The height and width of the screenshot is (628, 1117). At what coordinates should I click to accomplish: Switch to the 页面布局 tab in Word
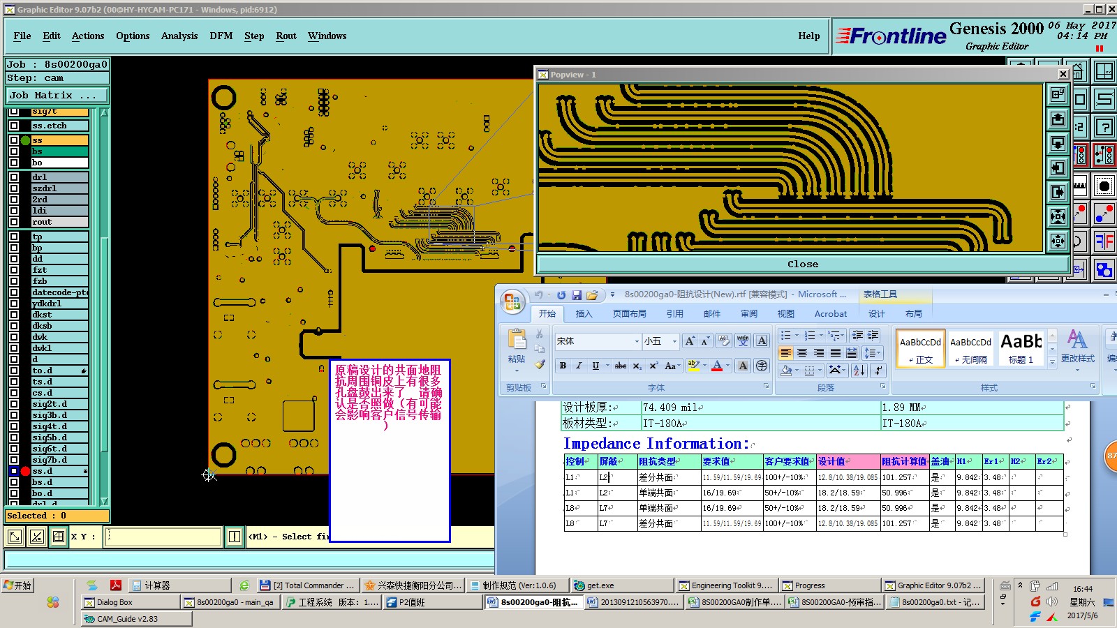point(630,314)
